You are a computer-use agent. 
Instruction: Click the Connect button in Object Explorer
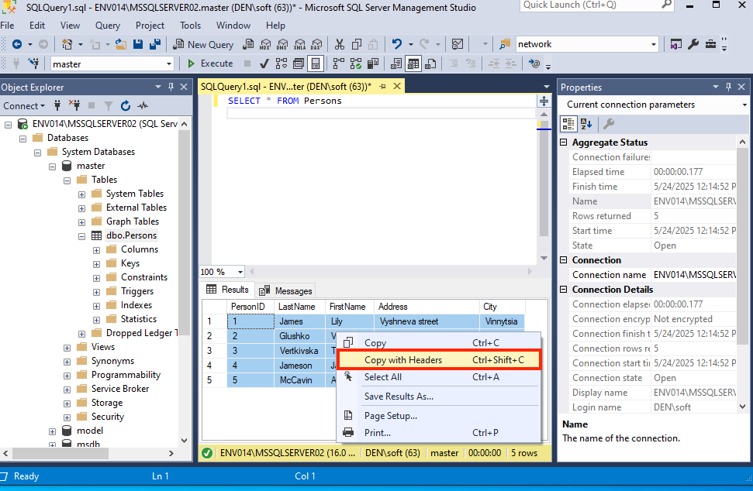click(x=23, y=105)
